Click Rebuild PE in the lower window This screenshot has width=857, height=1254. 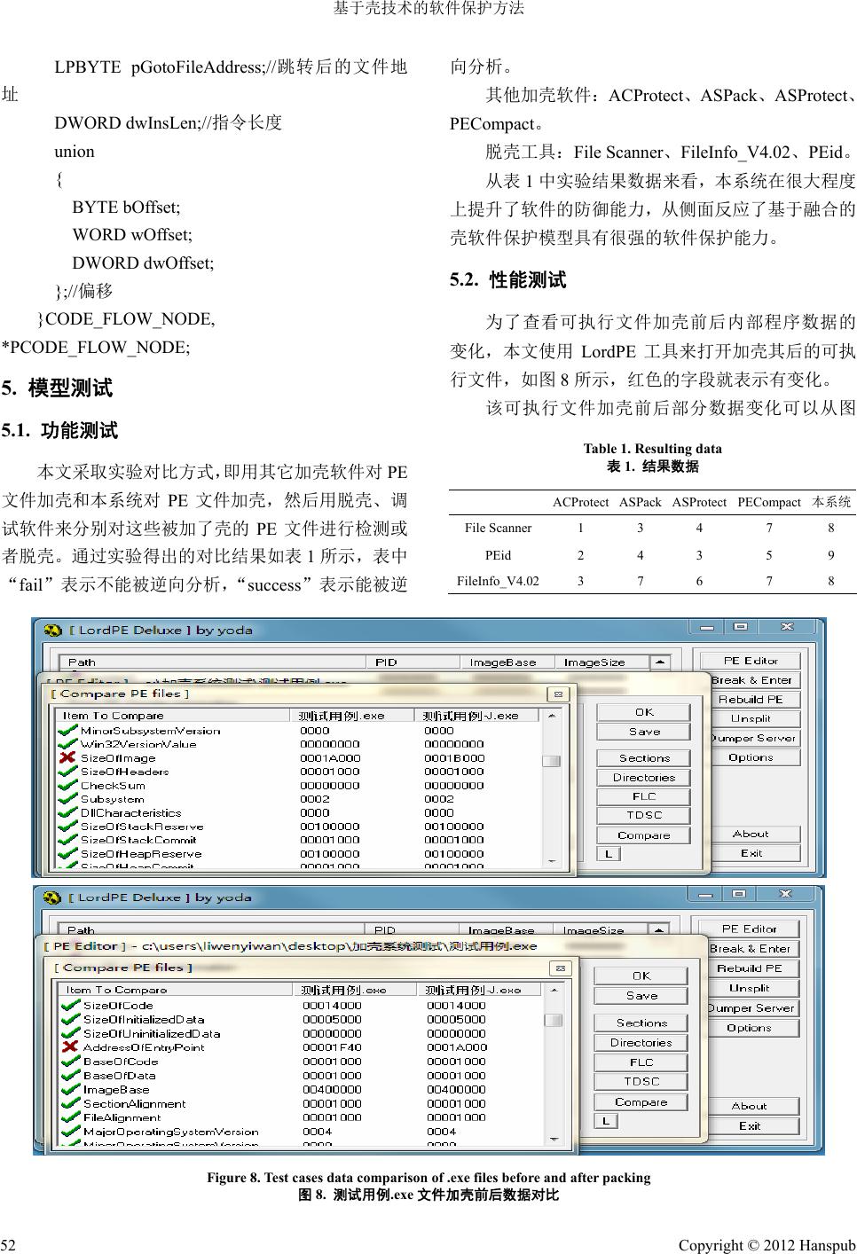pyautogui.click(x=749, y=968)
